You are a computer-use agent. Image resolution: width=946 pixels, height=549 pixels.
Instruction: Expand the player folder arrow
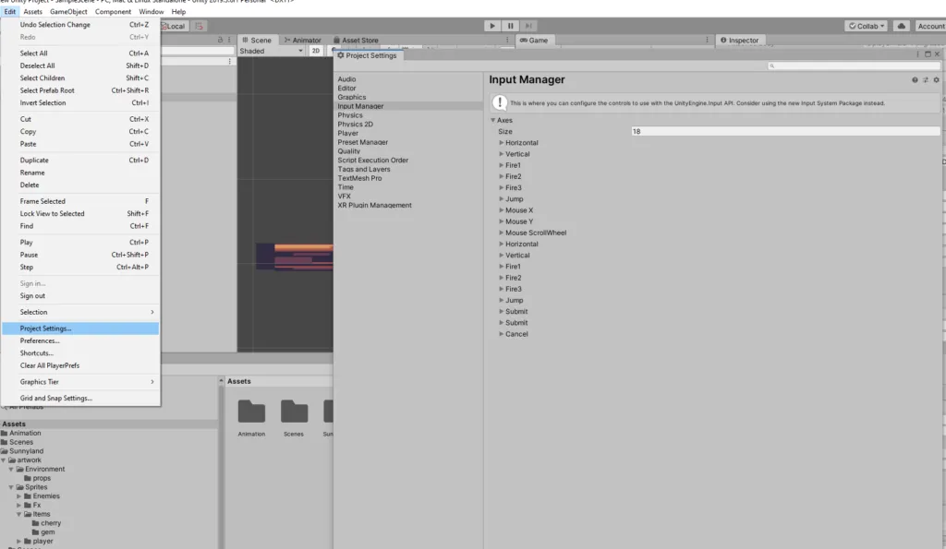tap(18, 542)
